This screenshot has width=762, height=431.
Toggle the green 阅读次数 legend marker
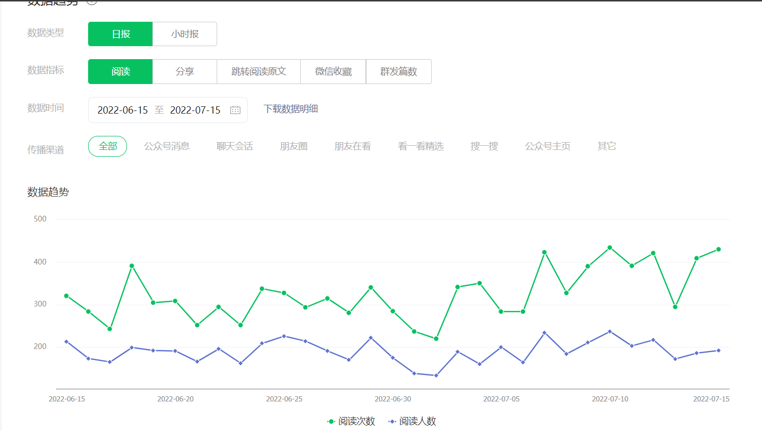tap(331, 422)
